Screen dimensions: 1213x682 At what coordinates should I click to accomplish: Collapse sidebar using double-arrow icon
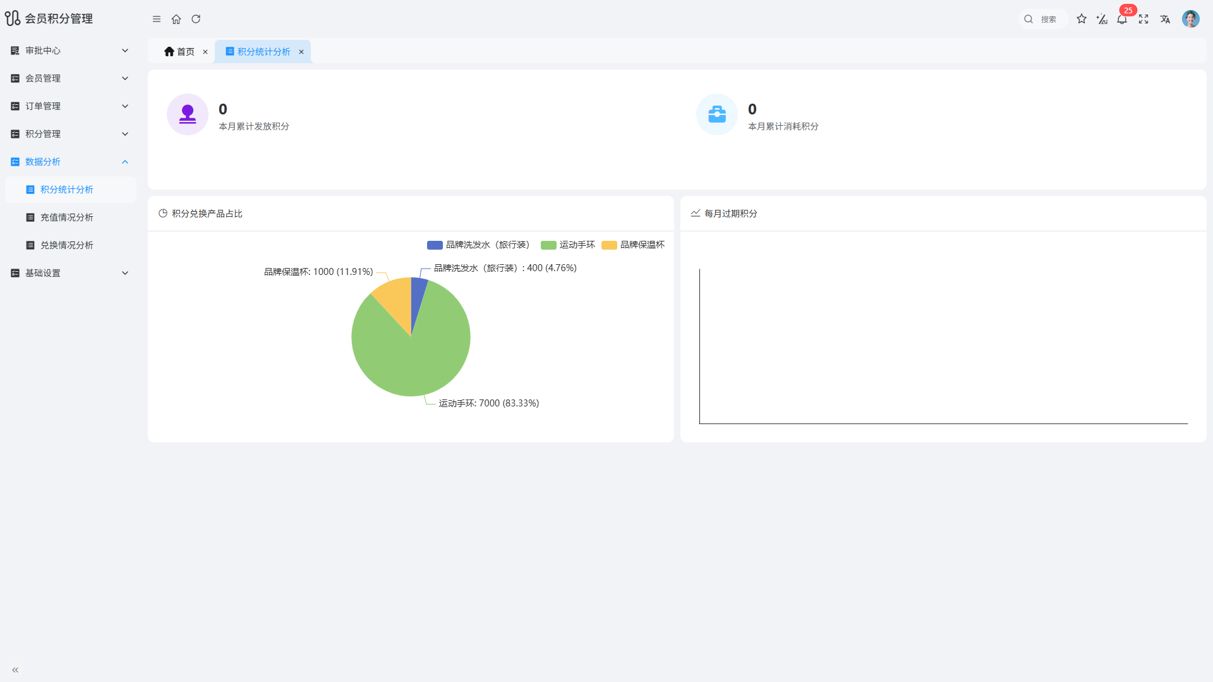15,670
